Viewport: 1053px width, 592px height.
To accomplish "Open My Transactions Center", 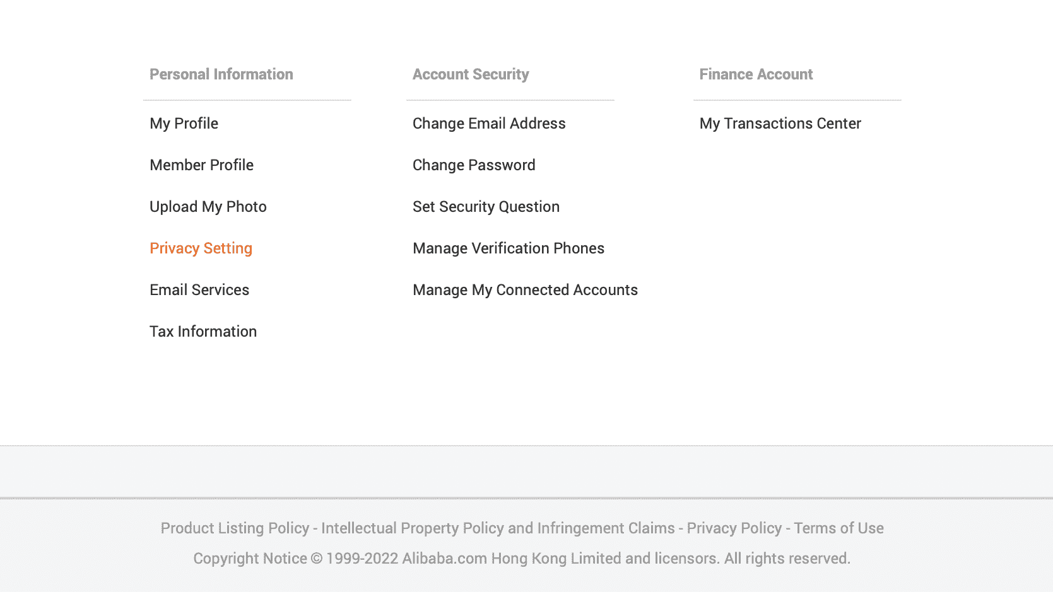I will (779, 124).
